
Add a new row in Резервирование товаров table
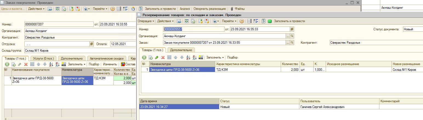coord(144,57)
